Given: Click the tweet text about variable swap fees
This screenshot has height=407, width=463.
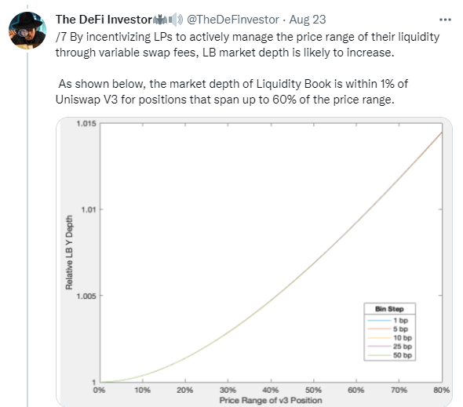Looking at the screenshot, I should click(x=247, y=45).
